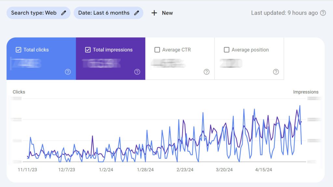Enable the Average position checkbox

(x=227, y=50)
